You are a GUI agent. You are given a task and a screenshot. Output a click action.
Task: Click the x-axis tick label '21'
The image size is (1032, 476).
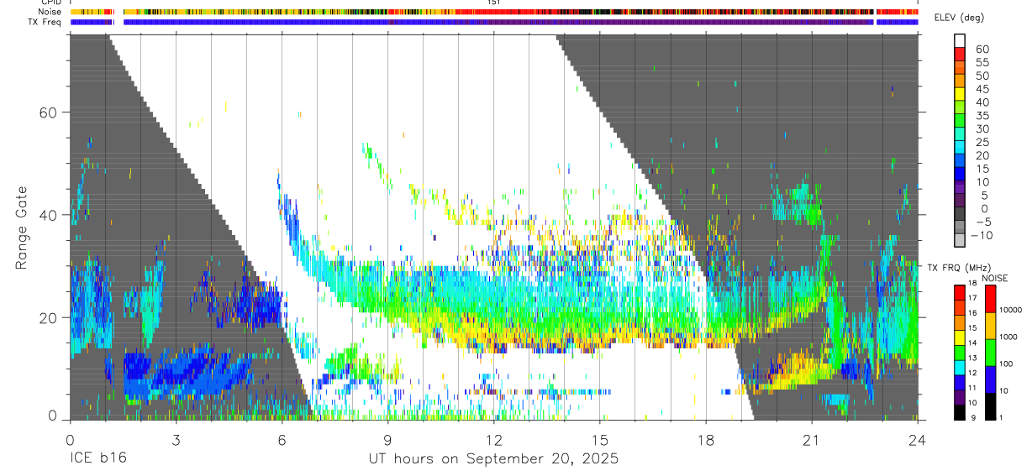[x=812, y=440]
